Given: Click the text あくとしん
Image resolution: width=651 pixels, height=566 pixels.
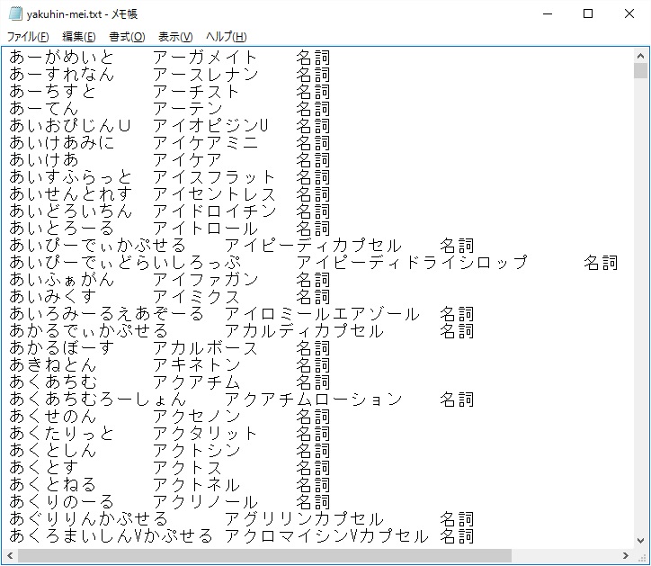Looking at the screenshot, I should (53, 451).
